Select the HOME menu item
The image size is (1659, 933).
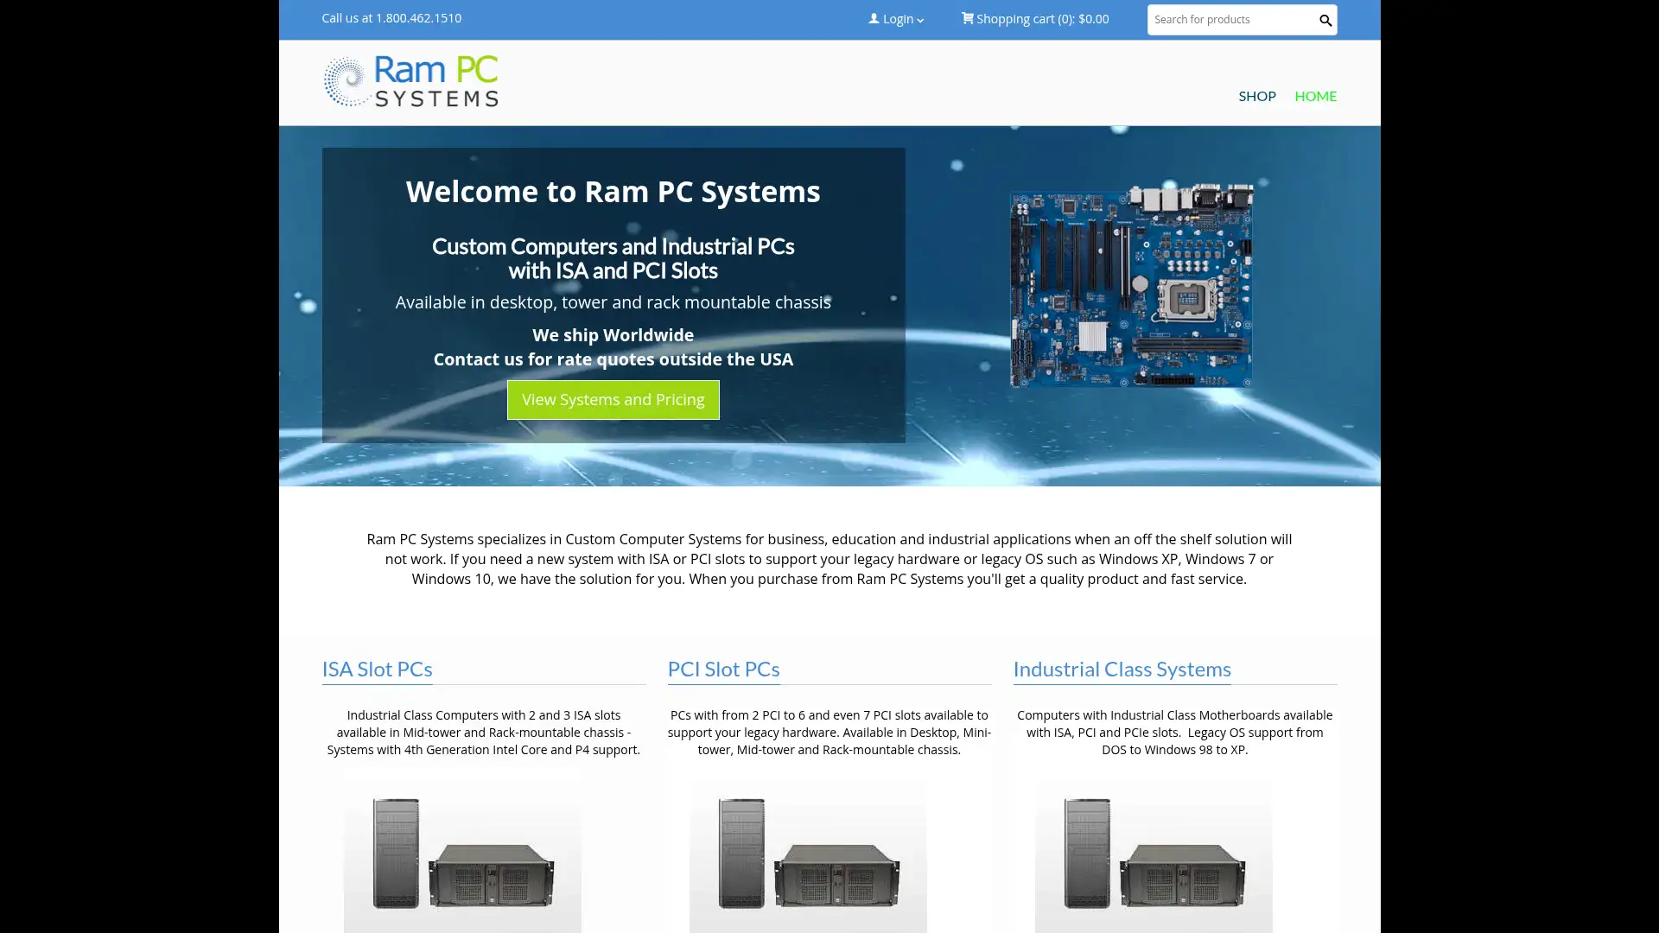pos(1315,96)
